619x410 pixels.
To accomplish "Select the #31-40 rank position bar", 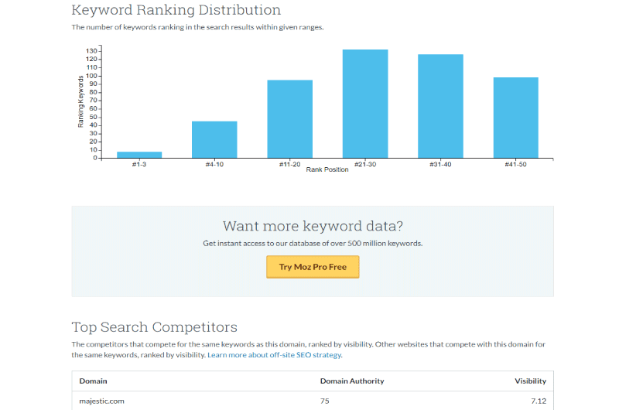I will pyautogui.click(x=440, y=106).
